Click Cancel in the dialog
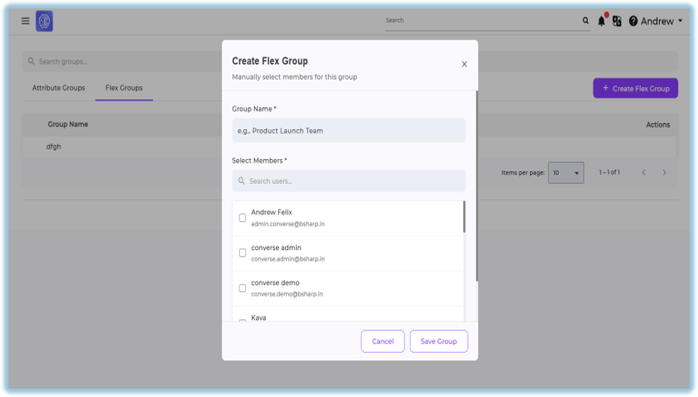The image size is (698, 397). pyautogui.click(x=383, y=341)
